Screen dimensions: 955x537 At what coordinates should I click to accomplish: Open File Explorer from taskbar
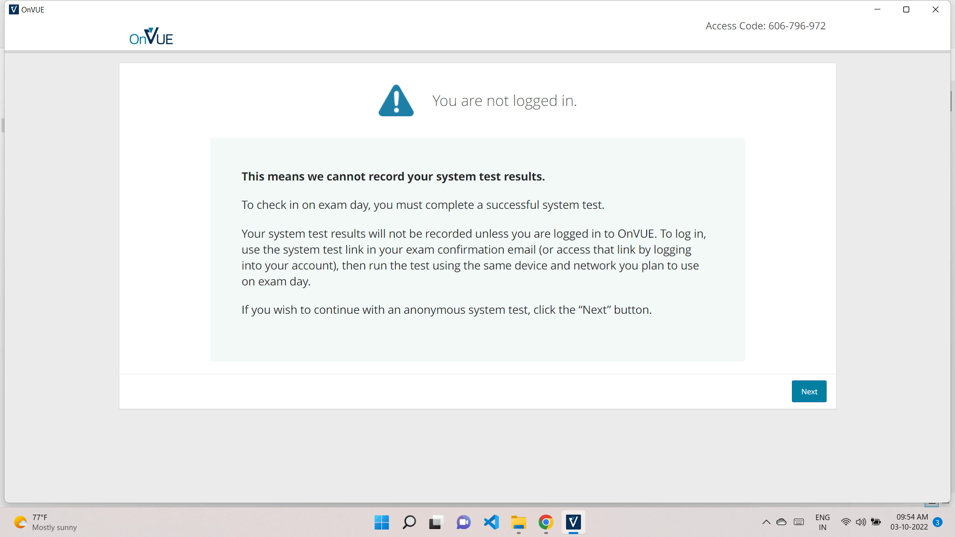518,523
